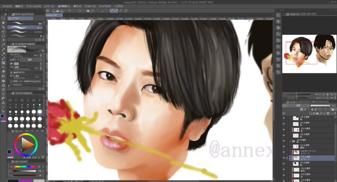Screen dimensions: 337x182
Task: Open the CLIP STUDIO launcher icon
Action: click(48, 10)
